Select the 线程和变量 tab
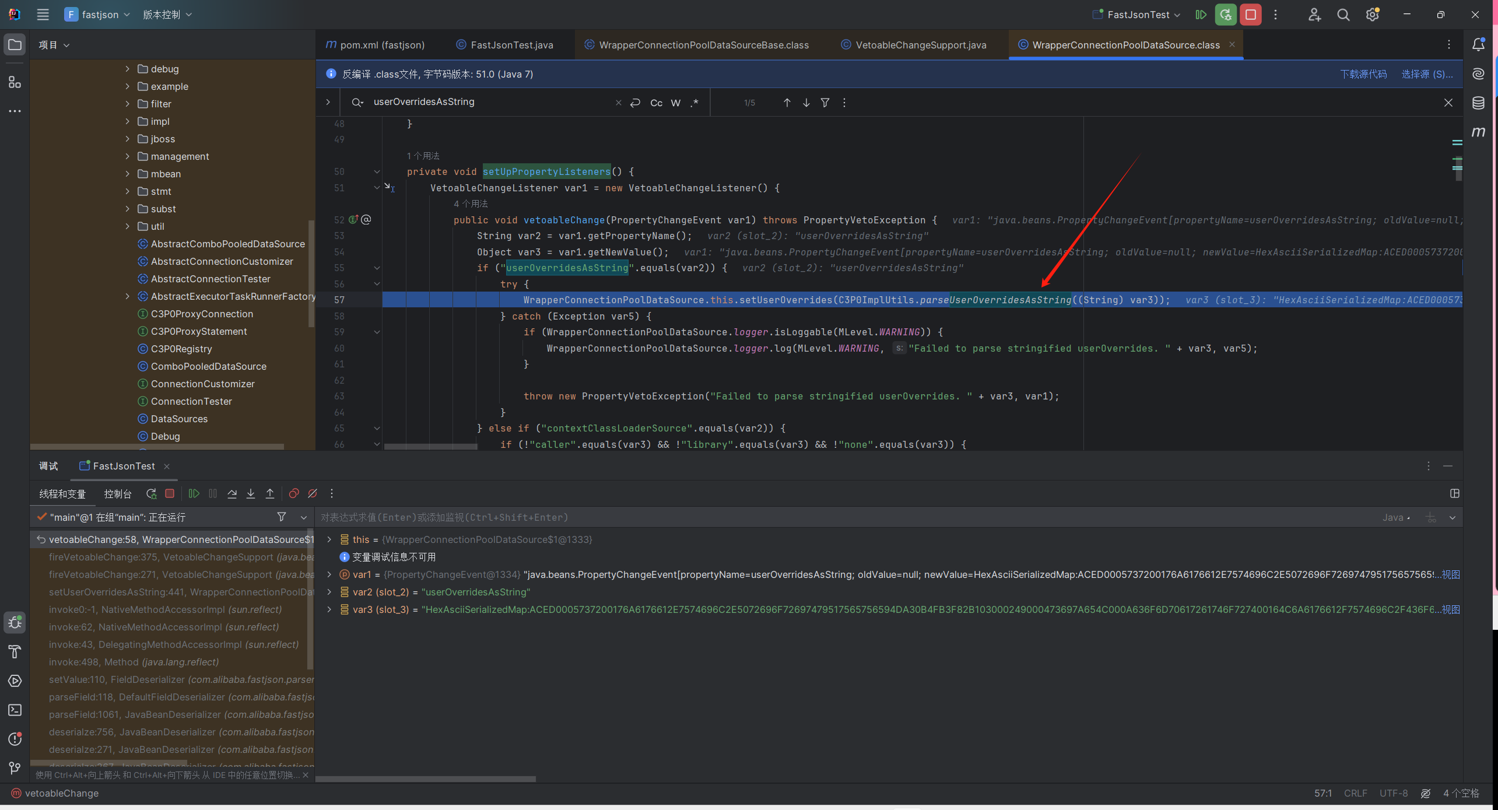This screenshot has height=810, width=1498. coord(62,494)
